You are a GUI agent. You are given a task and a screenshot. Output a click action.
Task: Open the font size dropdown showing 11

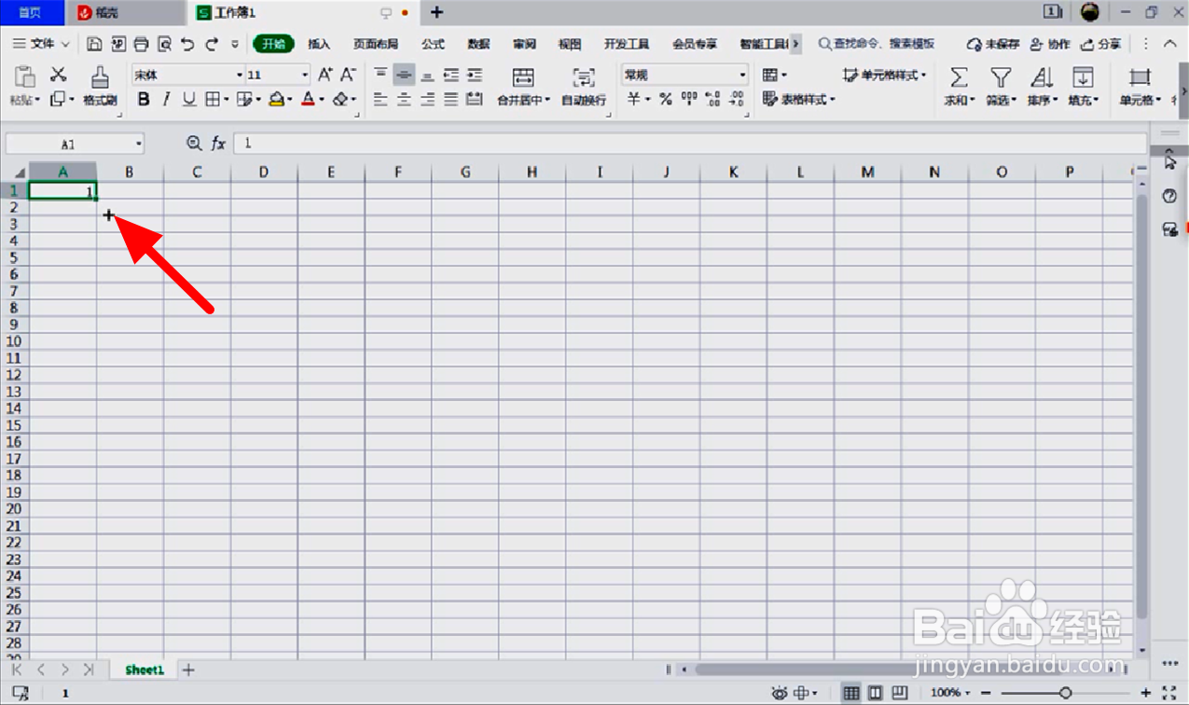305,75
